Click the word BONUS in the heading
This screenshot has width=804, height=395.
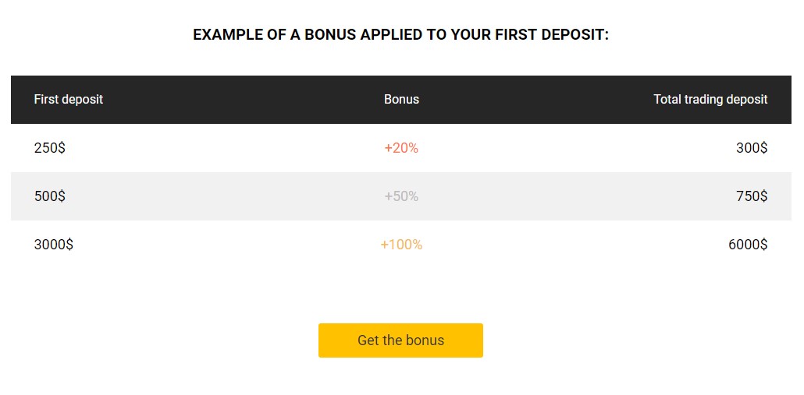click(330, 35)
